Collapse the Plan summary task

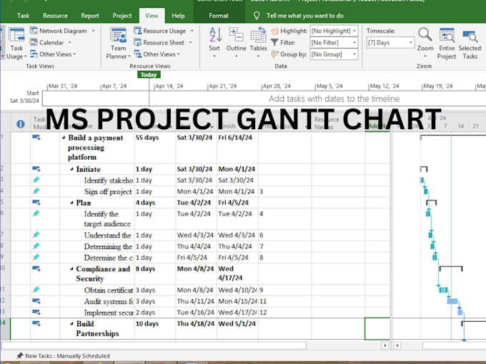pyautogui.click(x=72, y=203)
